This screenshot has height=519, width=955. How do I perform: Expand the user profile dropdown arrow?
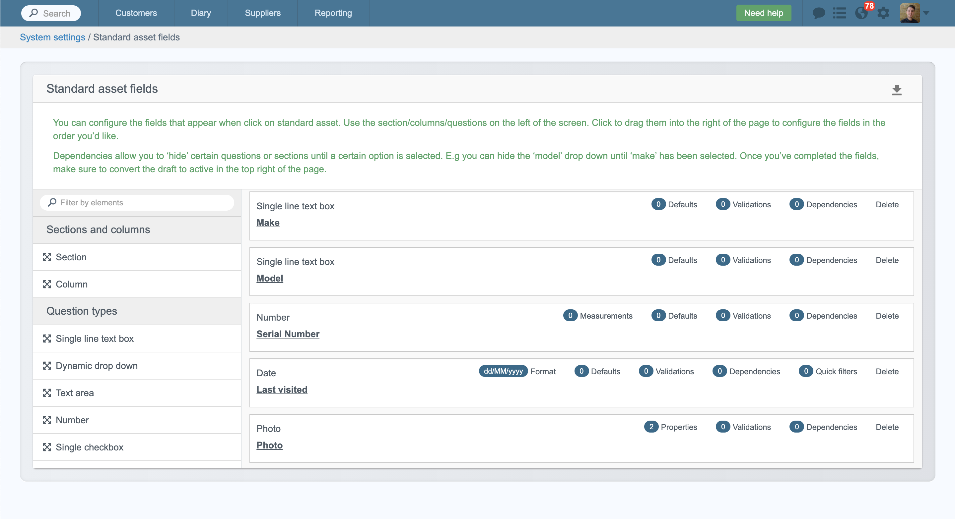(x=926, y=13)
